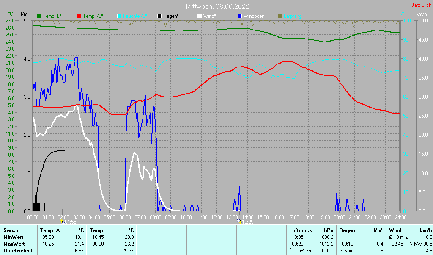The height and width of the screenshot is (255, 433).
Task: Click the blue Windböen legend swatch
Action: (x=239, y=17)
